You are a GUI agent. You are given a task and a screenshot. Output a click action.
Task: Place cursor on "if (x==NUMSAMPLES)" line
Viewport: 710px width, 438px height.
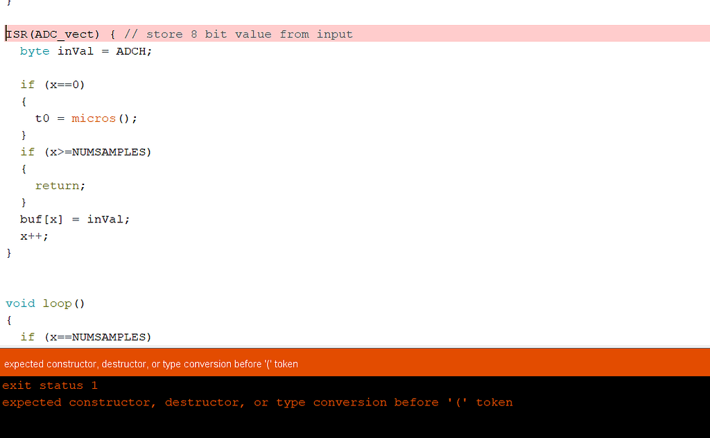click(85, 338)
